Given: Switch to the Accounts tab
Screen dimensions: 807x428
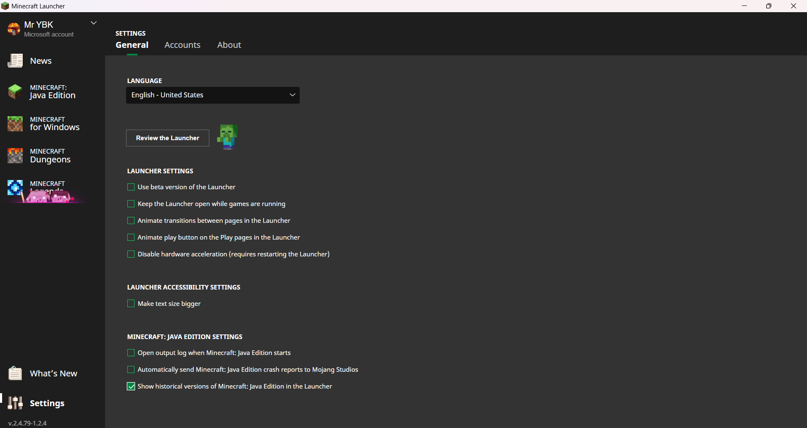Looking at the screenshot, I should point(182,45).
